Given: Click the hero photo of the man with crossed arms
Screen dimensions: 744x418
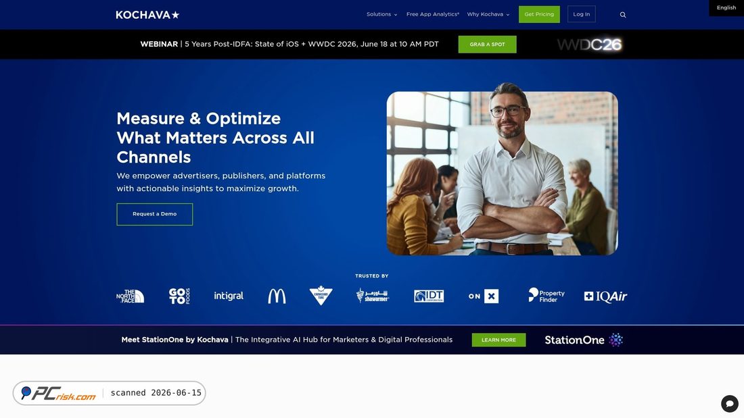Looking at the screenshot, I should tap(502, 171).
